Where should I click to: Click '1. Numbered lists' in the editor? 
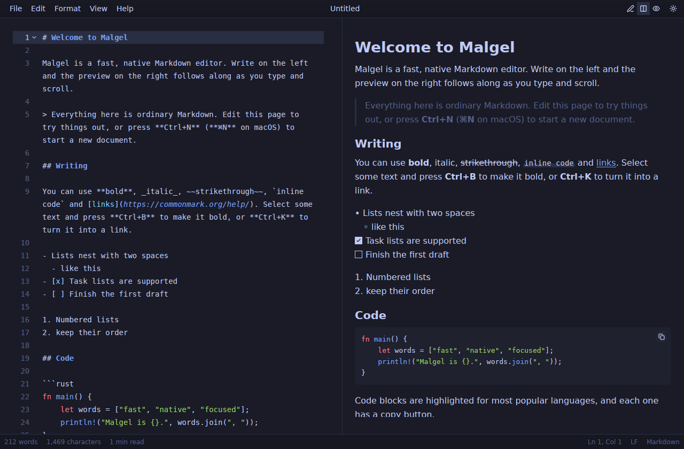81,320
